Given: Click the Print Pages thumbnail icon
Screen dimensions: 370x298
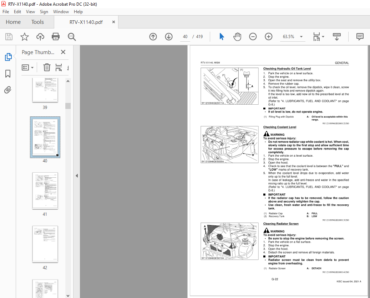Looking at the screenshot, I should click(x=59, y=68).
